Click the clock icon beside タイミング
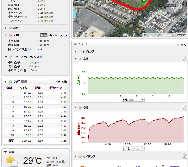 coord(80,52)
